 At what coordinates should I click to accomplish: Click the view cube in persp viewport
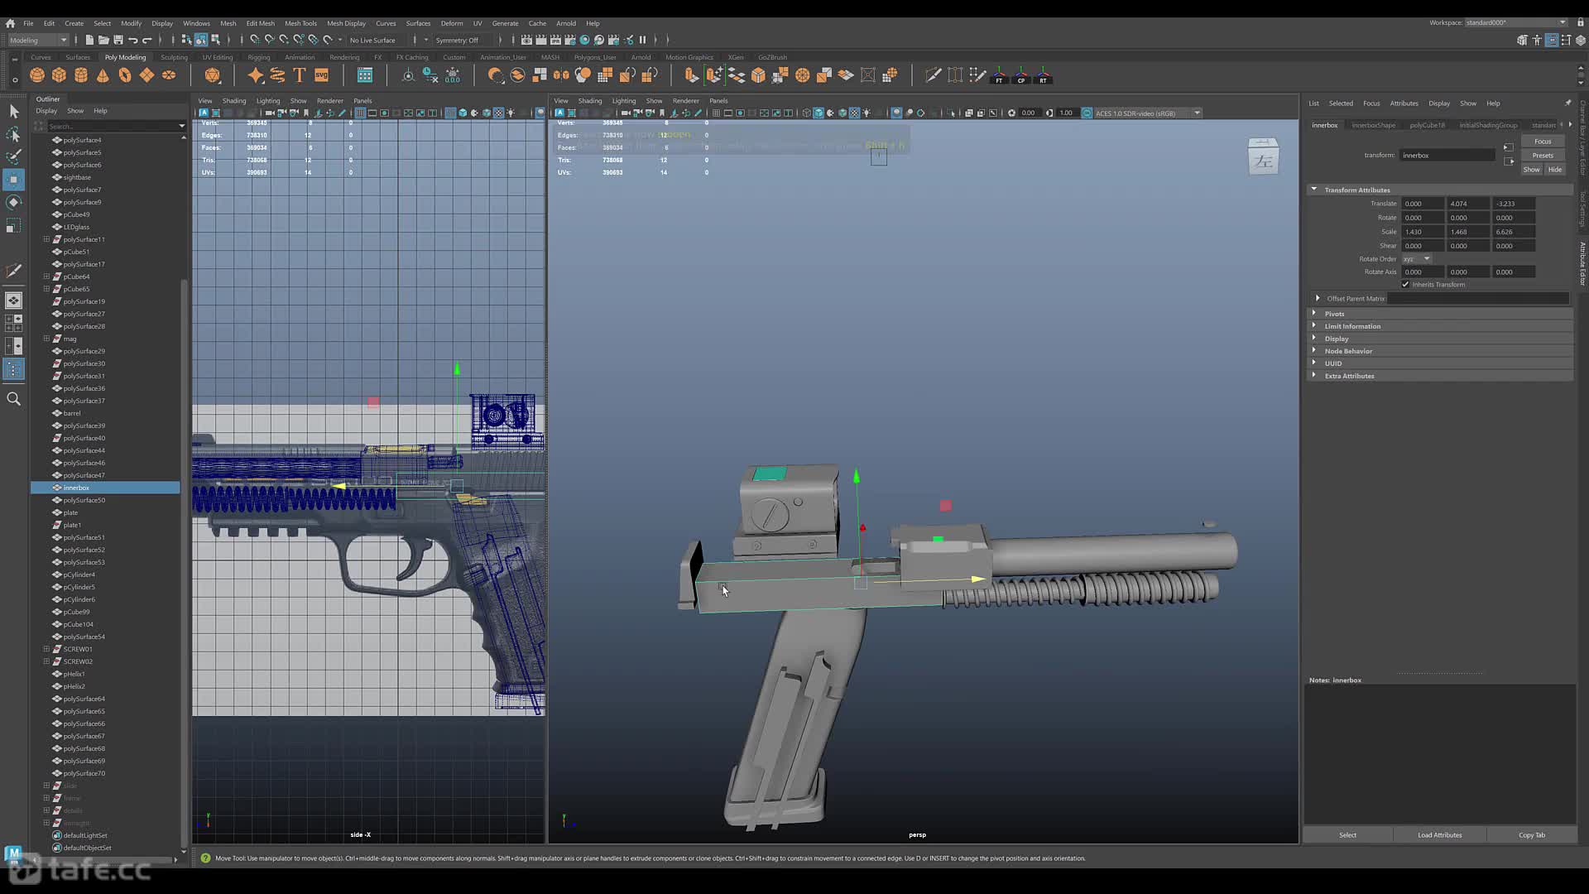coord(1263,157)
